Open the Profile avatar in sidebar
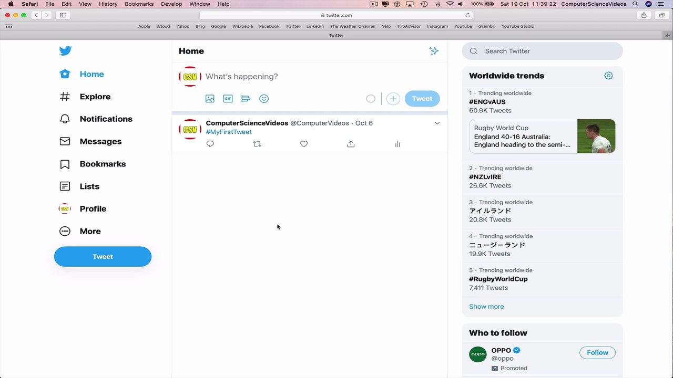The width and height of the screenshot is (673, 378). pyautogui.click(x=65, y=209)
